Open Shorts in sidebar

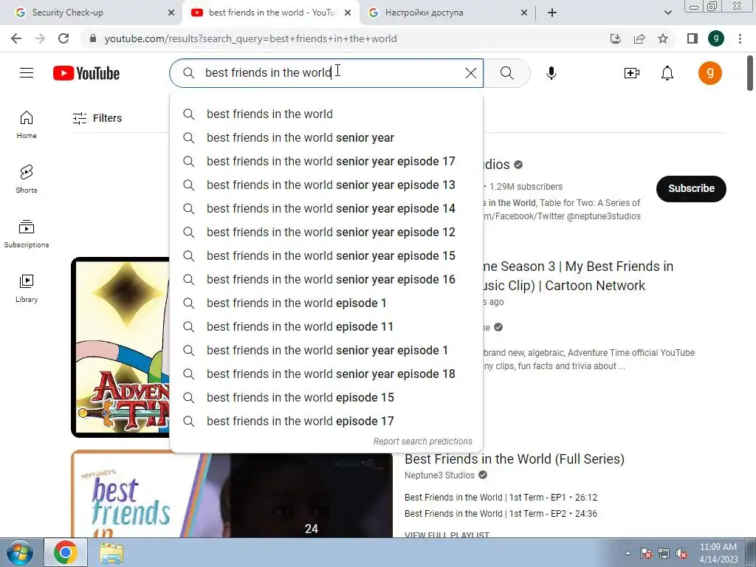tap(27, 179)
